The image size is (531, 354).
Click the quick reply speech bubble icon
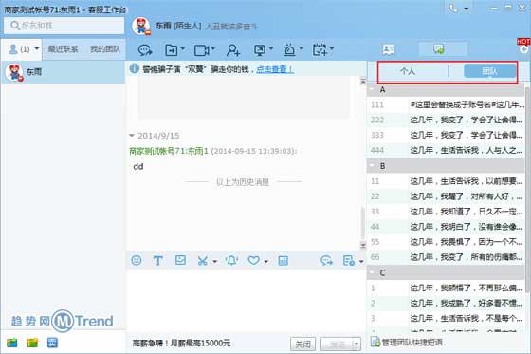click(x=326, y=260)
